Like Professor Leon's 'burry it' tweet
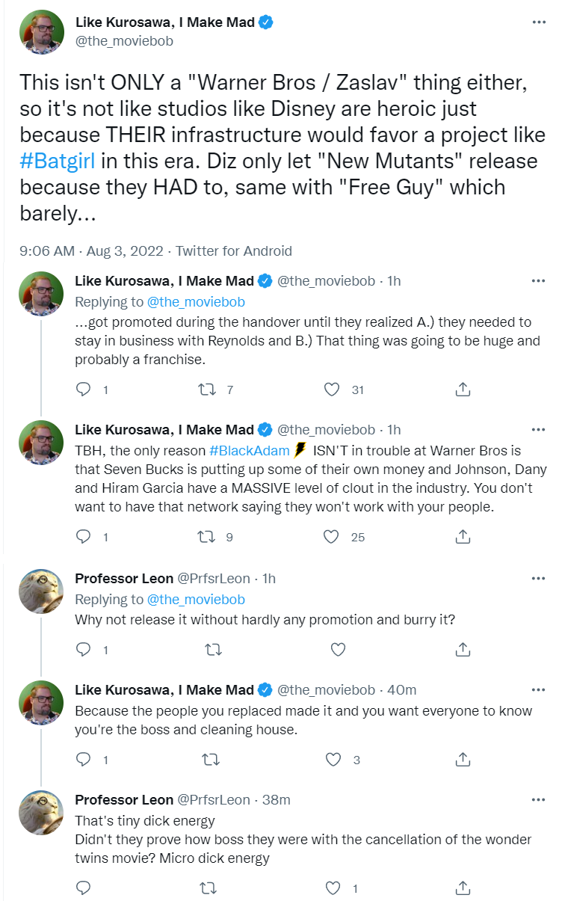This screenshot has width=562, height=901. pyautogui.click(x=338, y=649)
